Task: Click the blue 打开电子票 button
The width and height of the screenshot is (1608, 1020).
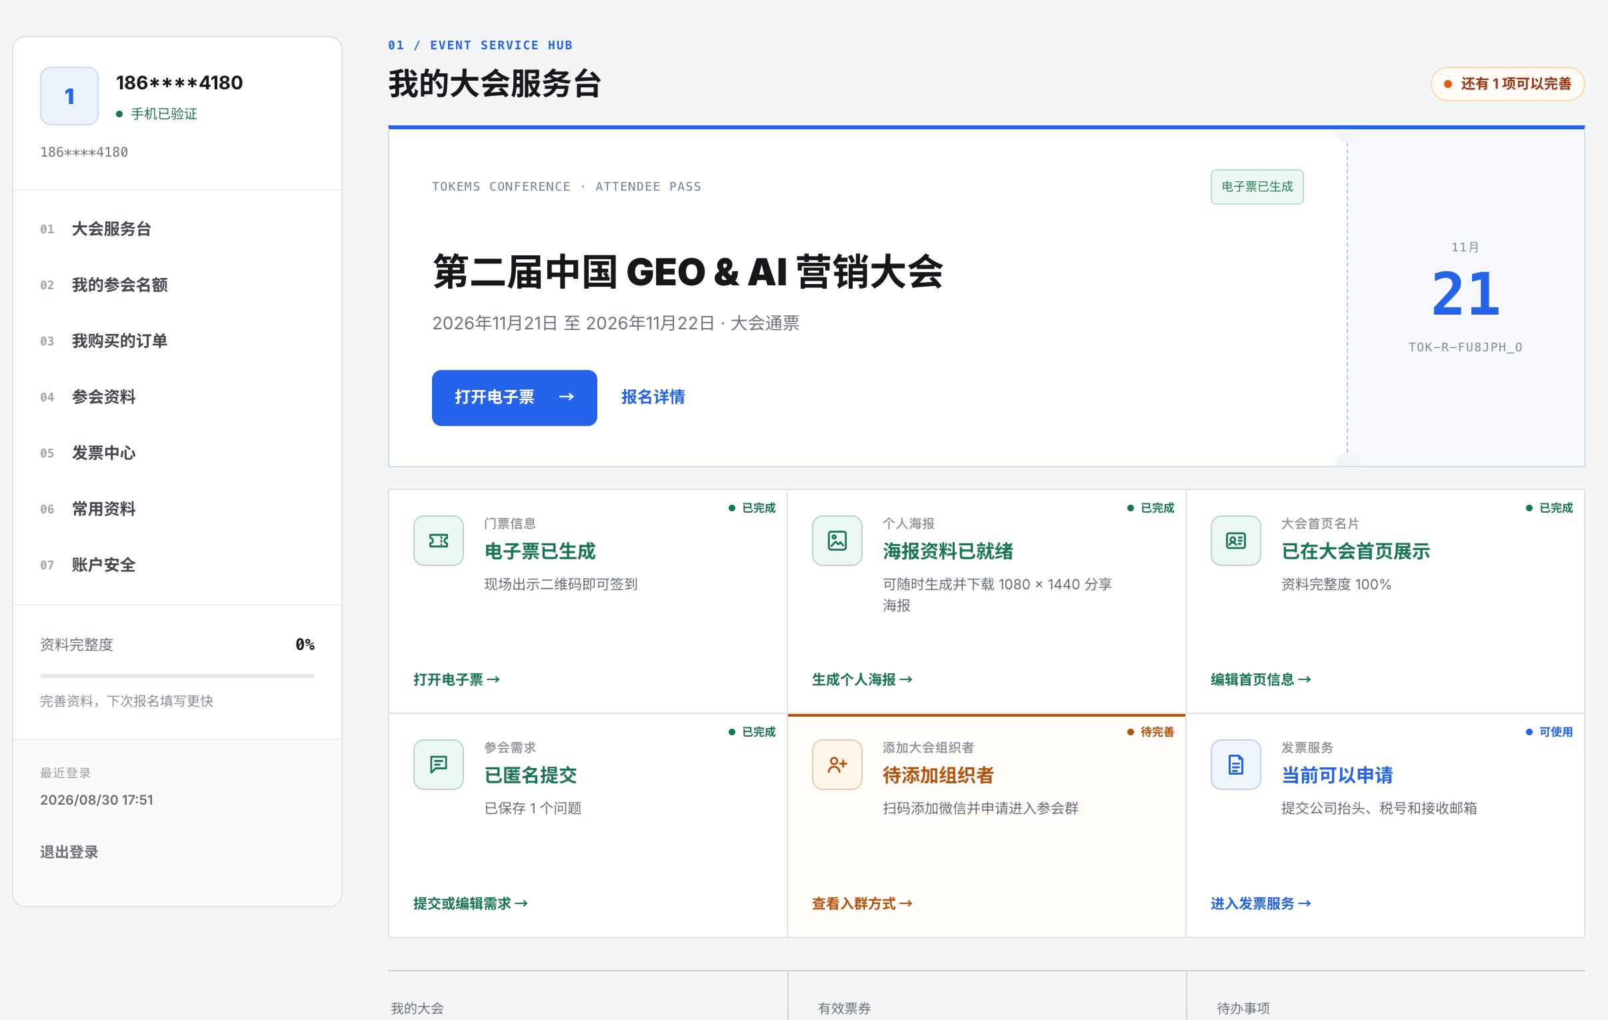Action: point(514,397)
